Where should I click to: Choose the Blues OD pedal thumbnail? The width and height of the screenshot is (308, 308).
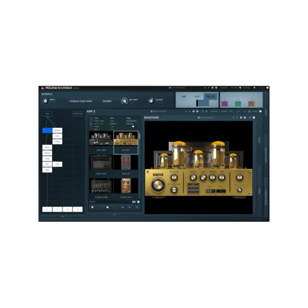pyautogui.click(x=126, y=165)
